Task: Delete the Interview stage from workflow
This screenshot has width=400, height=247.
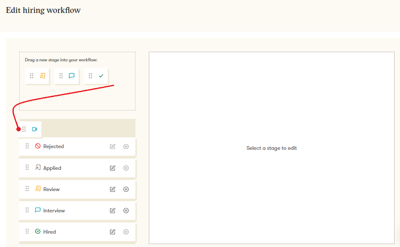Action: (x=126, y=211)
